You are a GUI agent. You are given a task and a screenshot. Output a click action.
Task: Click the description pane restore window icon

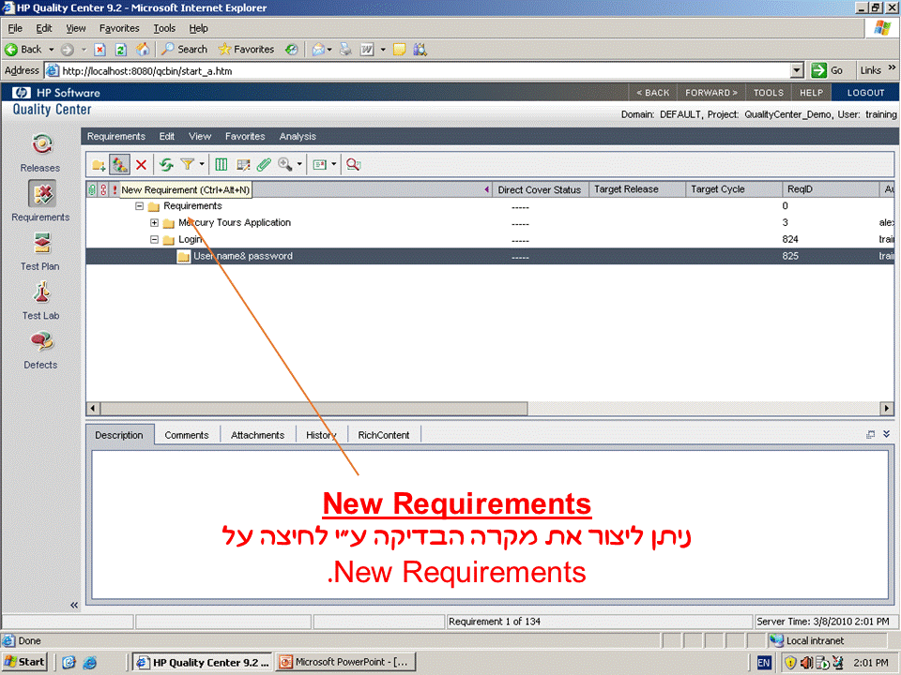coord(871,434)
